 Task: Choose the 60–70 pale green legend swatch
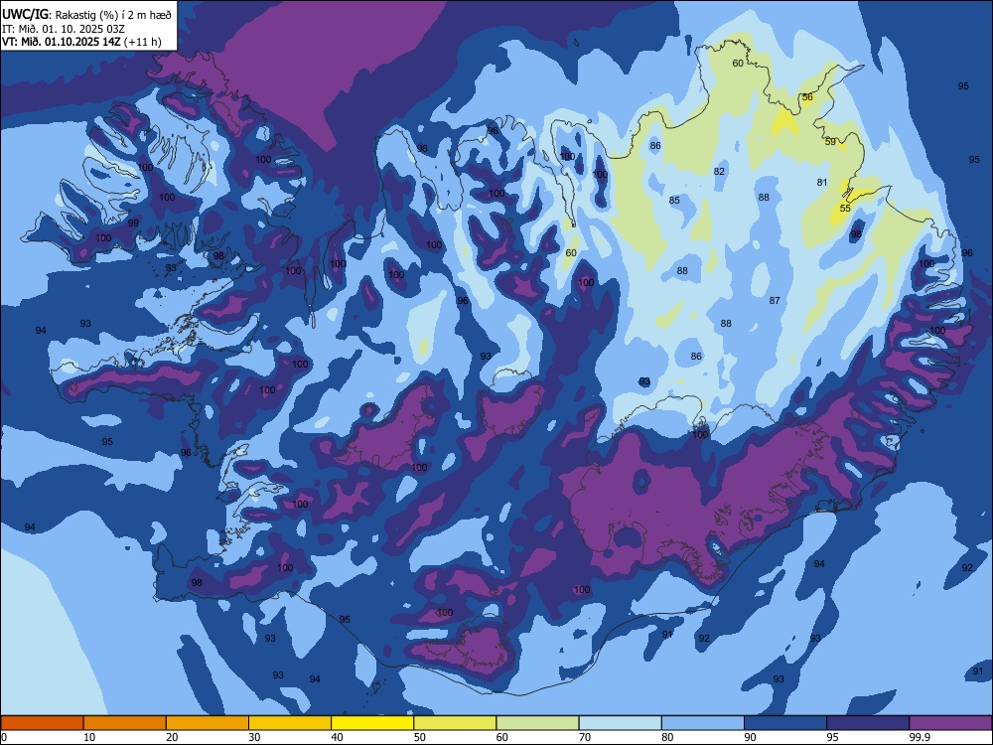[x=537, y=723]
